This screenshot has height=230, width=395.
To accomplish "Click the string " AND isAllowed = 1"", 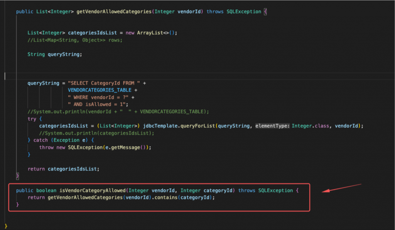I will (97, 104).
